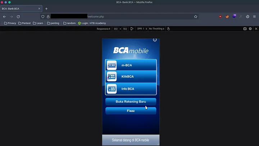Click the KlikBCA app icon thumbnail
This screenshot has width=259, height=146.
[112, 77]
